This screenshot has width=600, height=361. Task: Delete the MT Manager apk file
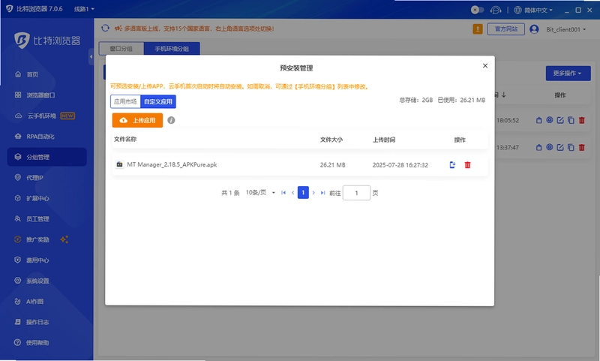467,165
